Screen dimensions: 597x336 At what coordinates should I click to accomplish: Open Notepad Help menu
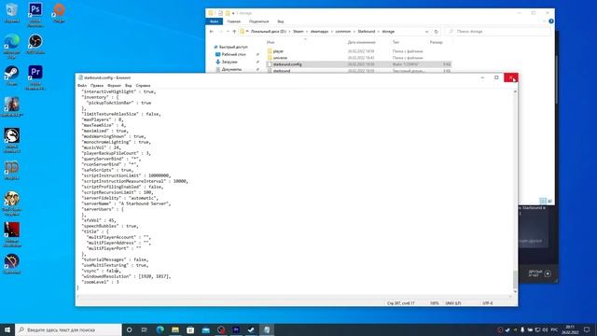pos(143,86)
